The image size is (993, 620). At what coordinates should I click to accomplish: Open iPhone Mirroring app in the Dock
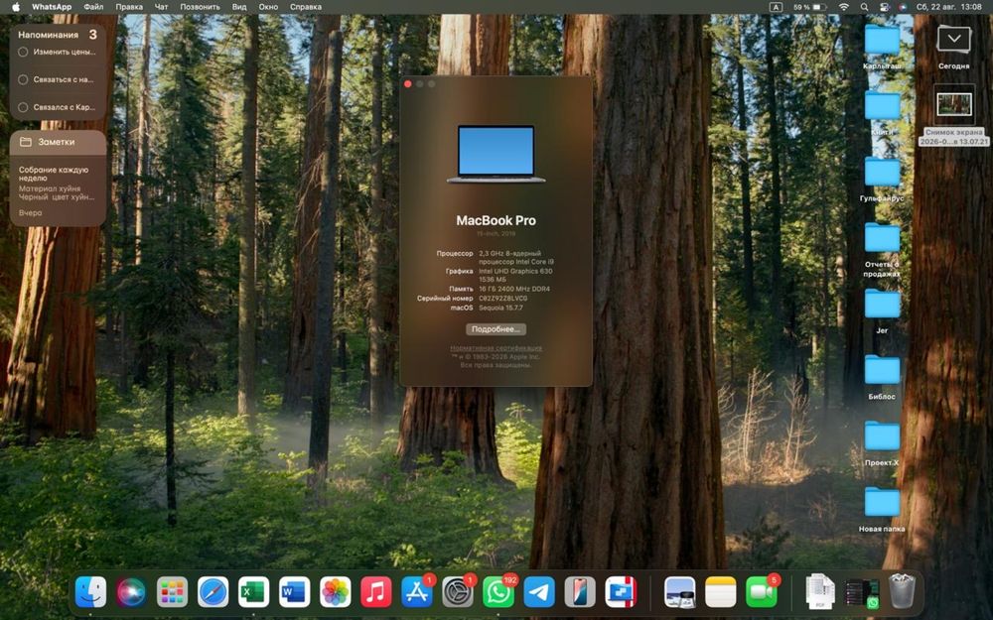pyautogui.click(x=580, y=593)
